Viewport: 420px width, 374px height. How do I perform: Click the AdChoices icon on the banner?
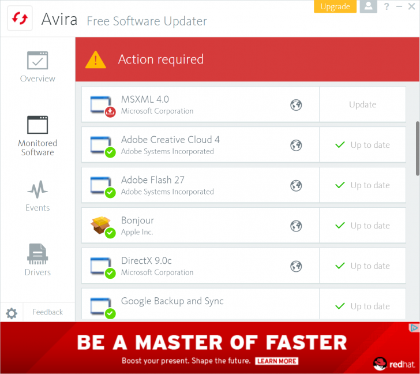(414, 328)
